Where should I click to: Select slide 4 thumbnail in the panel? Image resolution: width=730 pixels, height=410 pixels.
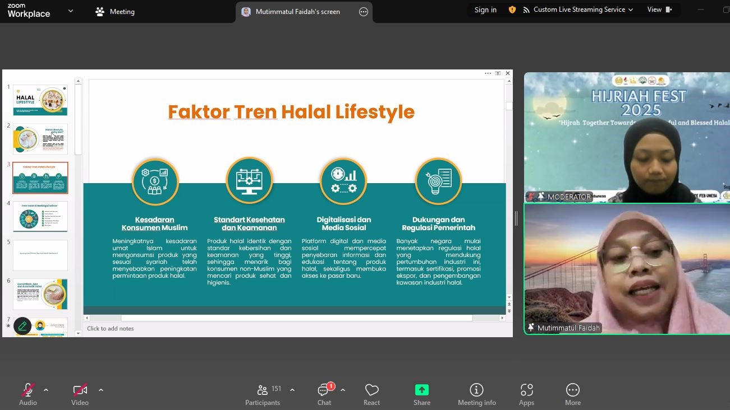click(x=40, y=216)
